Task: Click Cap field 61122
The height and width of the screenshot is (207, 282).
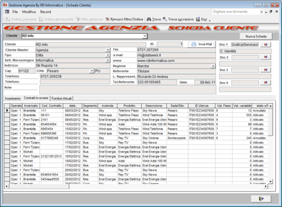Action: [27, 71]
